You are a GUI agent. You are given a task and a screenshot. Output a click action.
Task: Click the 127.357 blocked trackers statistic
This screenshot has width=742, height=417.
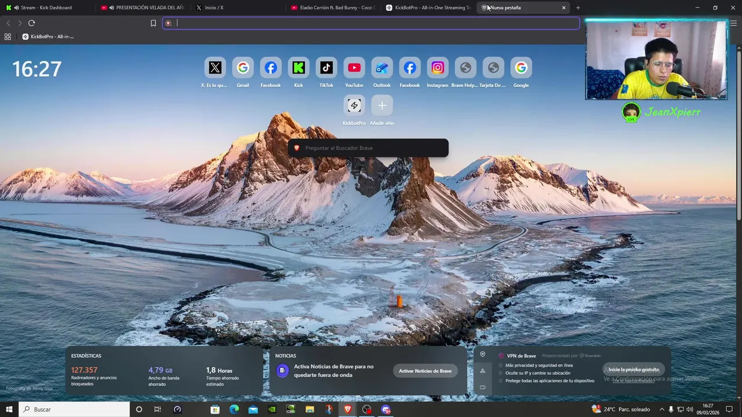84,370
